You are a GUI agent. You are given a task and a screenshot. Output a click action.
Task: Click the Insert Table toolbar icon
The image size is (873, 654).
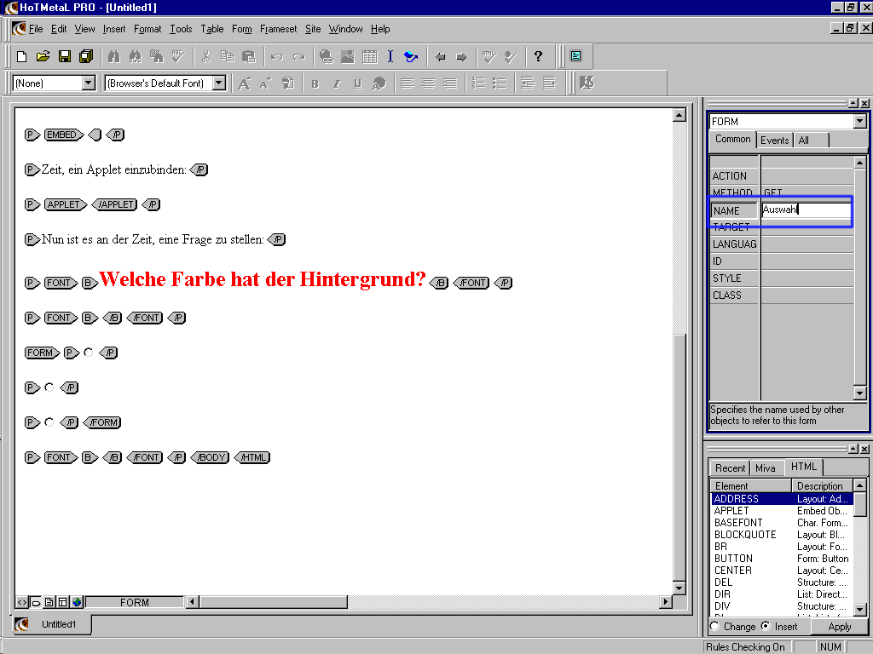pyautogui.click(x=369, y=57)
